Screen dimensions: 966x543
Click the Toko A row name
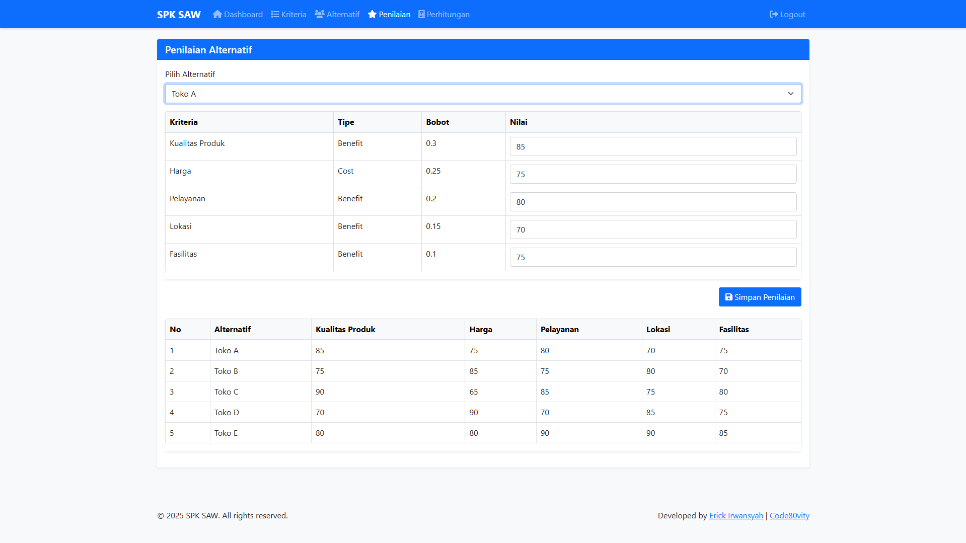tap(227, 350)
